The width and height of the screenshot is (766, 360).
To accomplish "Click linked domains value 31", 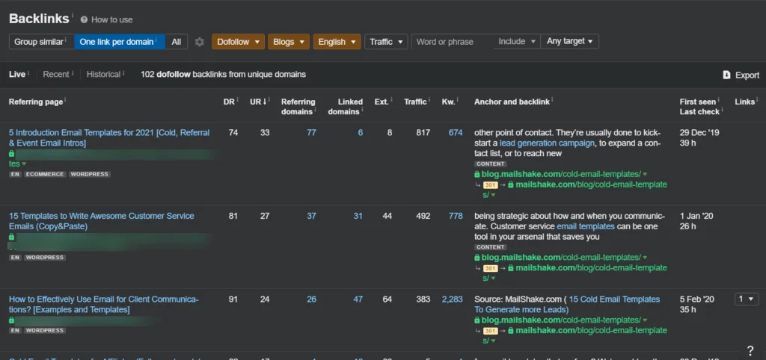I will [358, 216].
